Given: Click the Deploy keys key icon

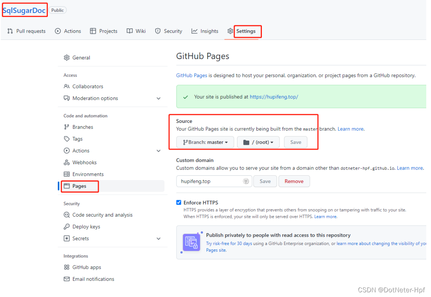Looking at the screenshot, I should click(66, 226).
